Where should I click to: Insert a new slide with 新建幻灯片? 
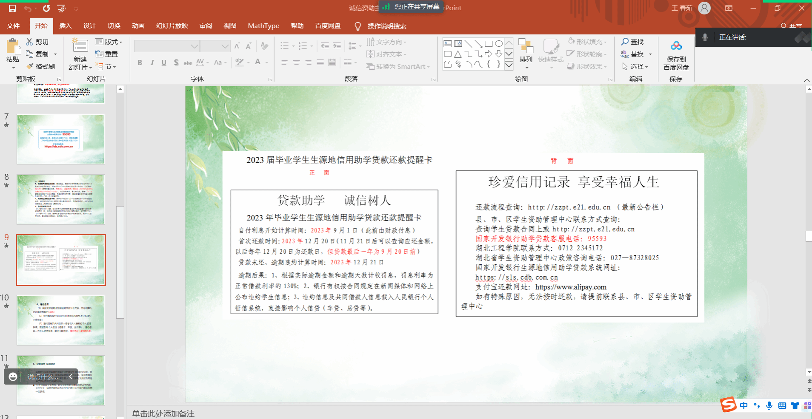[80, 46]
